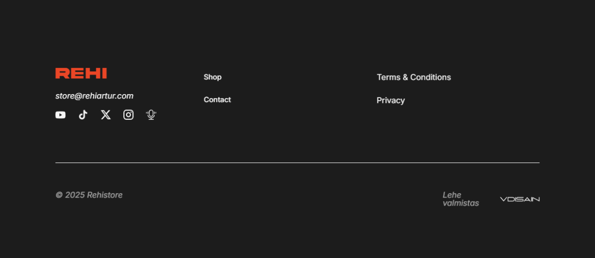This screenshot has height=258, width=595.
Task: Go to the Instagram icon link
Action: tap(128, 115)
